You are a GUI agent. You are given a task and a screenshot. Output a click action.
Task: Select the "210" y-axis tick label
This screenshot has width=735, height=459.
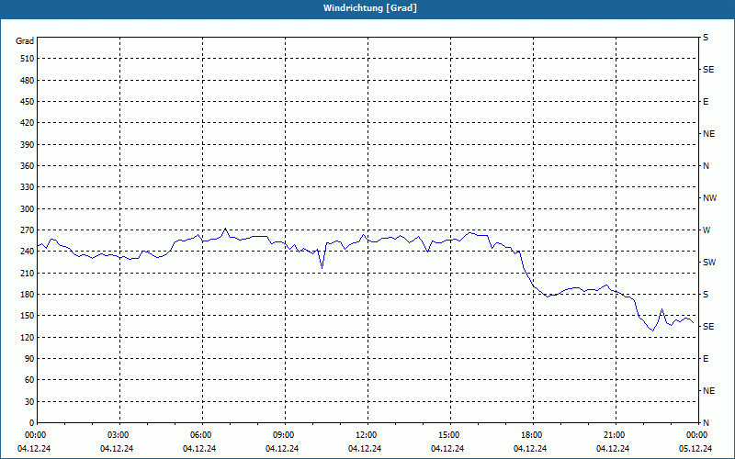(28, 273)
